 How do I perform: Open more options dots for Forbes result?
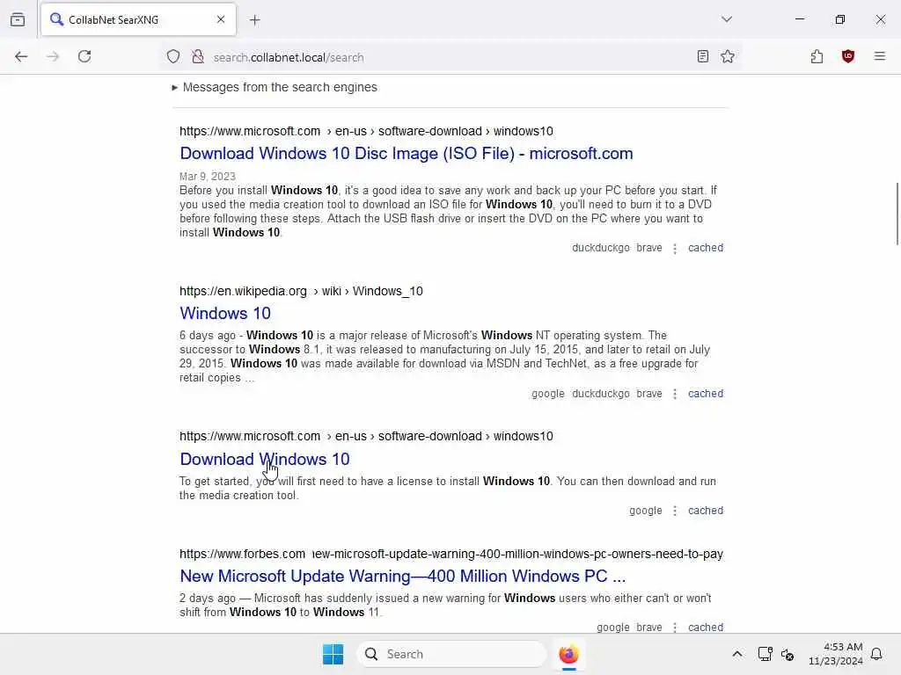coord(675,628)
